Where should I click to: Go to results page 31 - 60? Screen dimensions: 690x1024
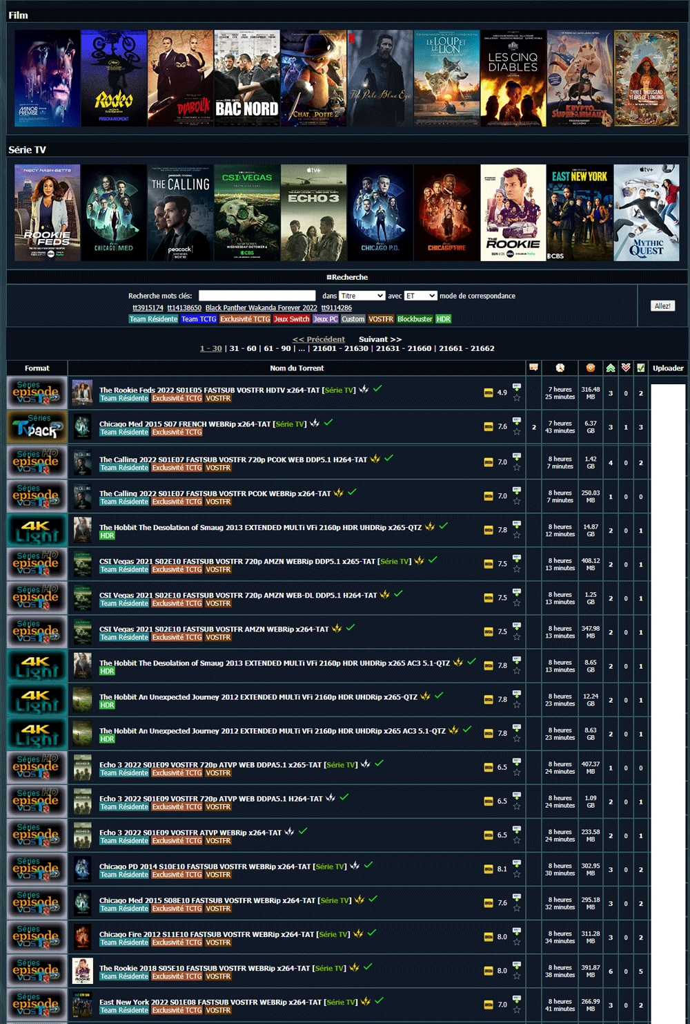click(241, 348)
